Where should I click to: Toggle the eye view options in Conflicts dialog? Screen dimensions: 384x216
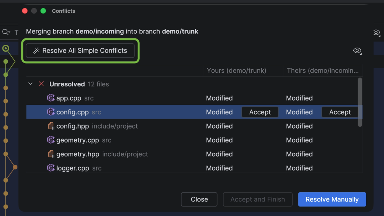coord(357,51)
